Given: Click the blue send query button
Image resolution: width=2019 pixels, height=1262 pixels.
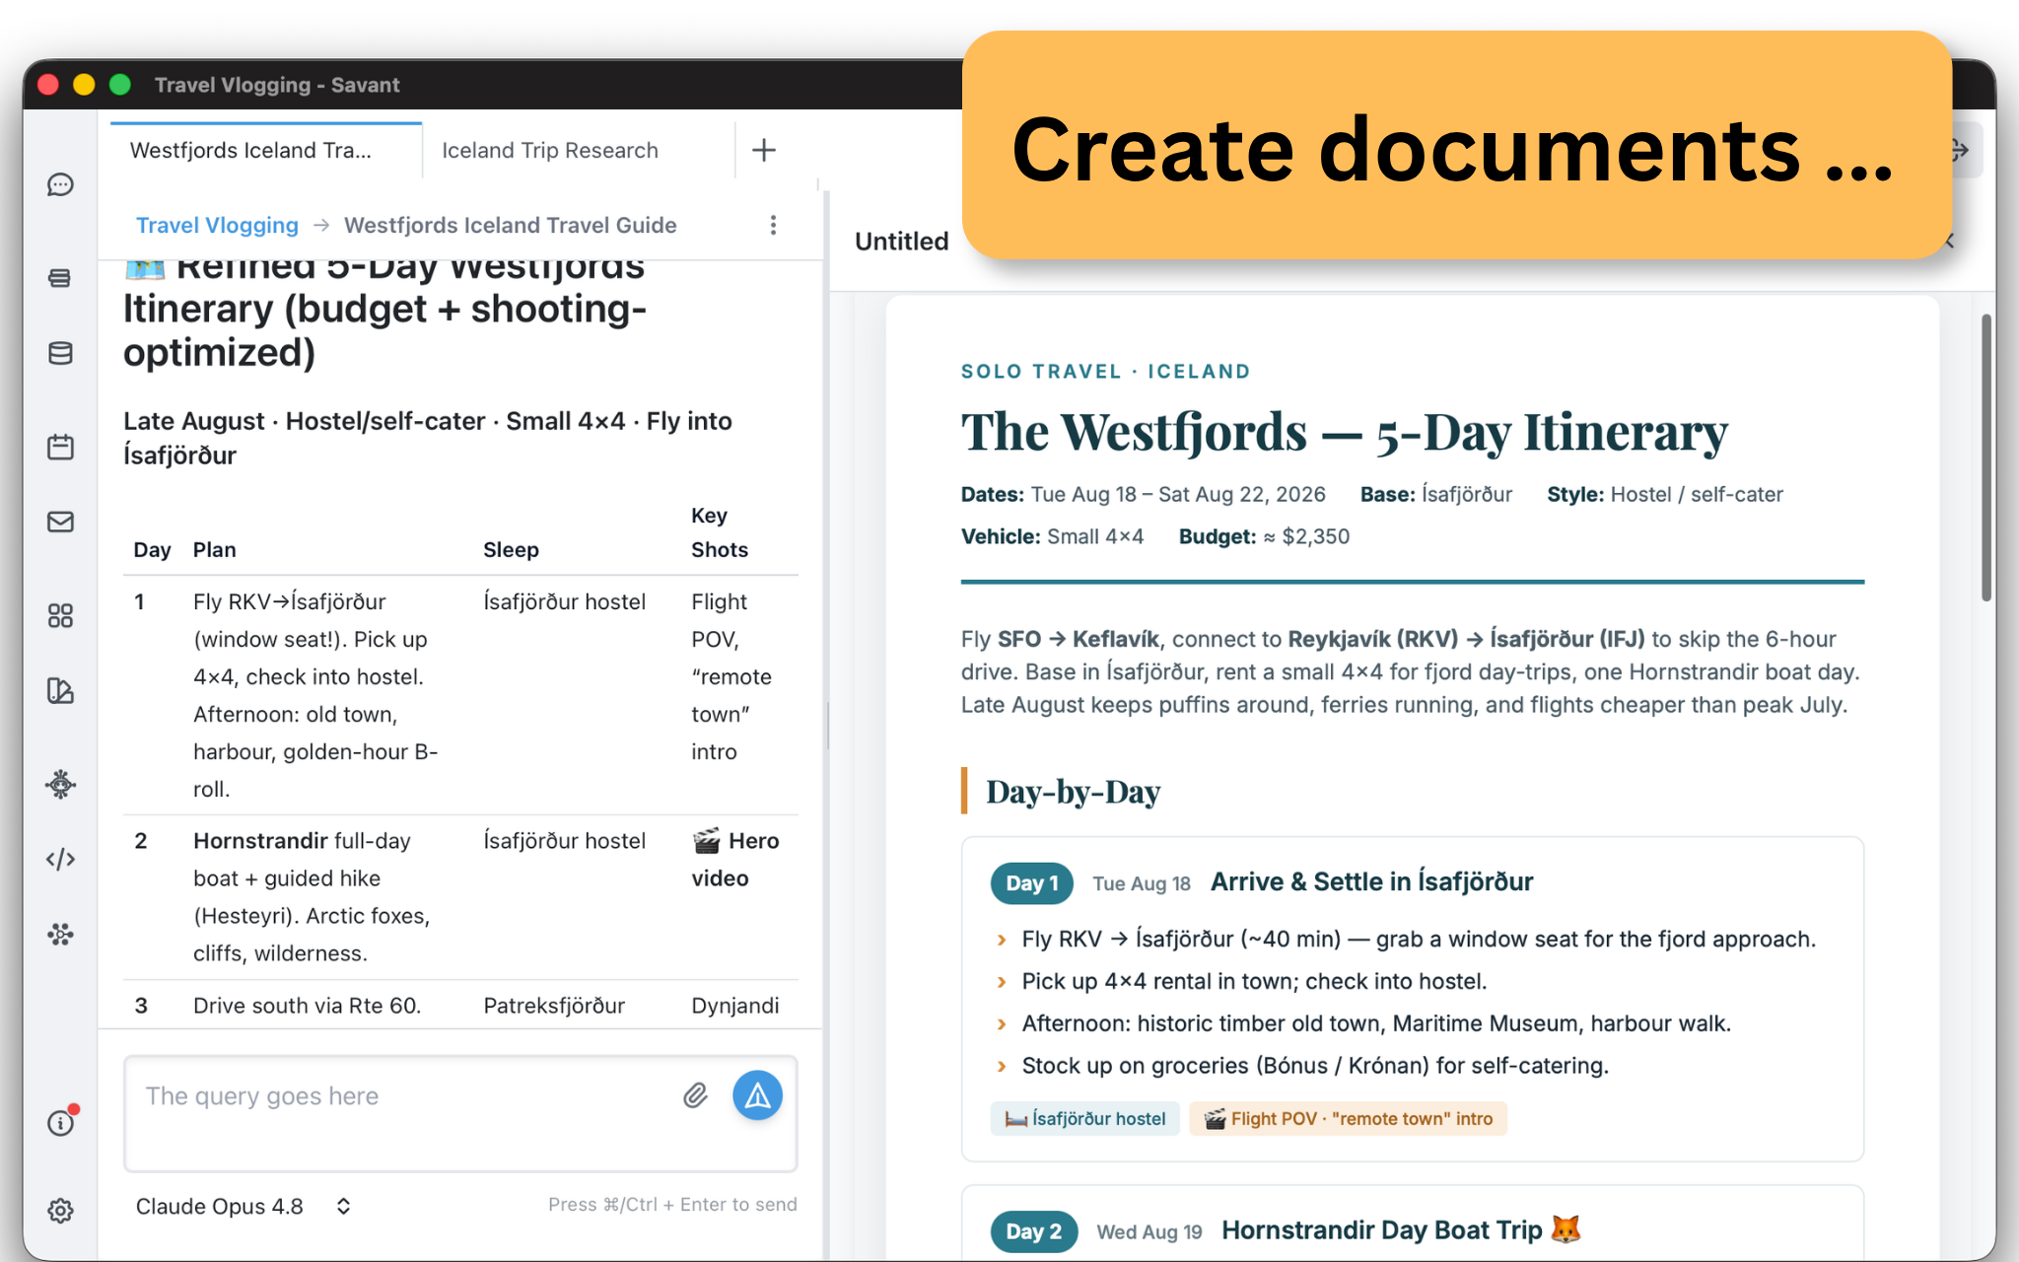Looking at the screenshot, I should pos(757,1095).
